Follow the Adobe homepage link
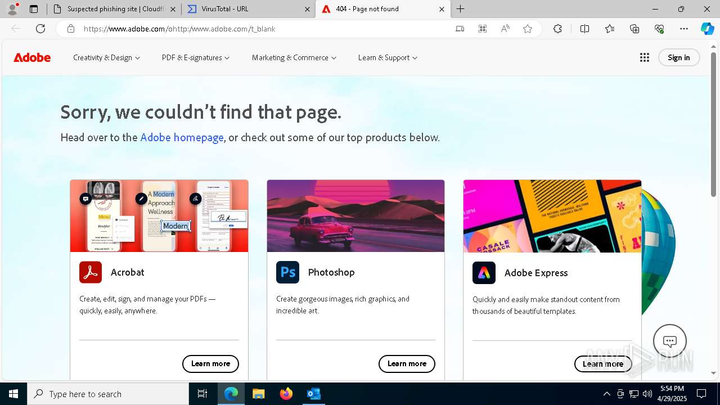This screenshot has height=405, width=720. pos(182,137)
